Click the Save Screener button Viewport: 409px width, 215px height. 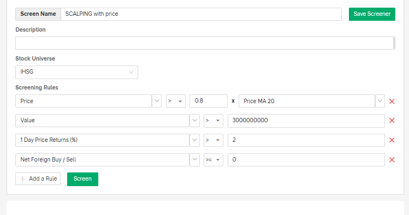[x=372, y=14]
